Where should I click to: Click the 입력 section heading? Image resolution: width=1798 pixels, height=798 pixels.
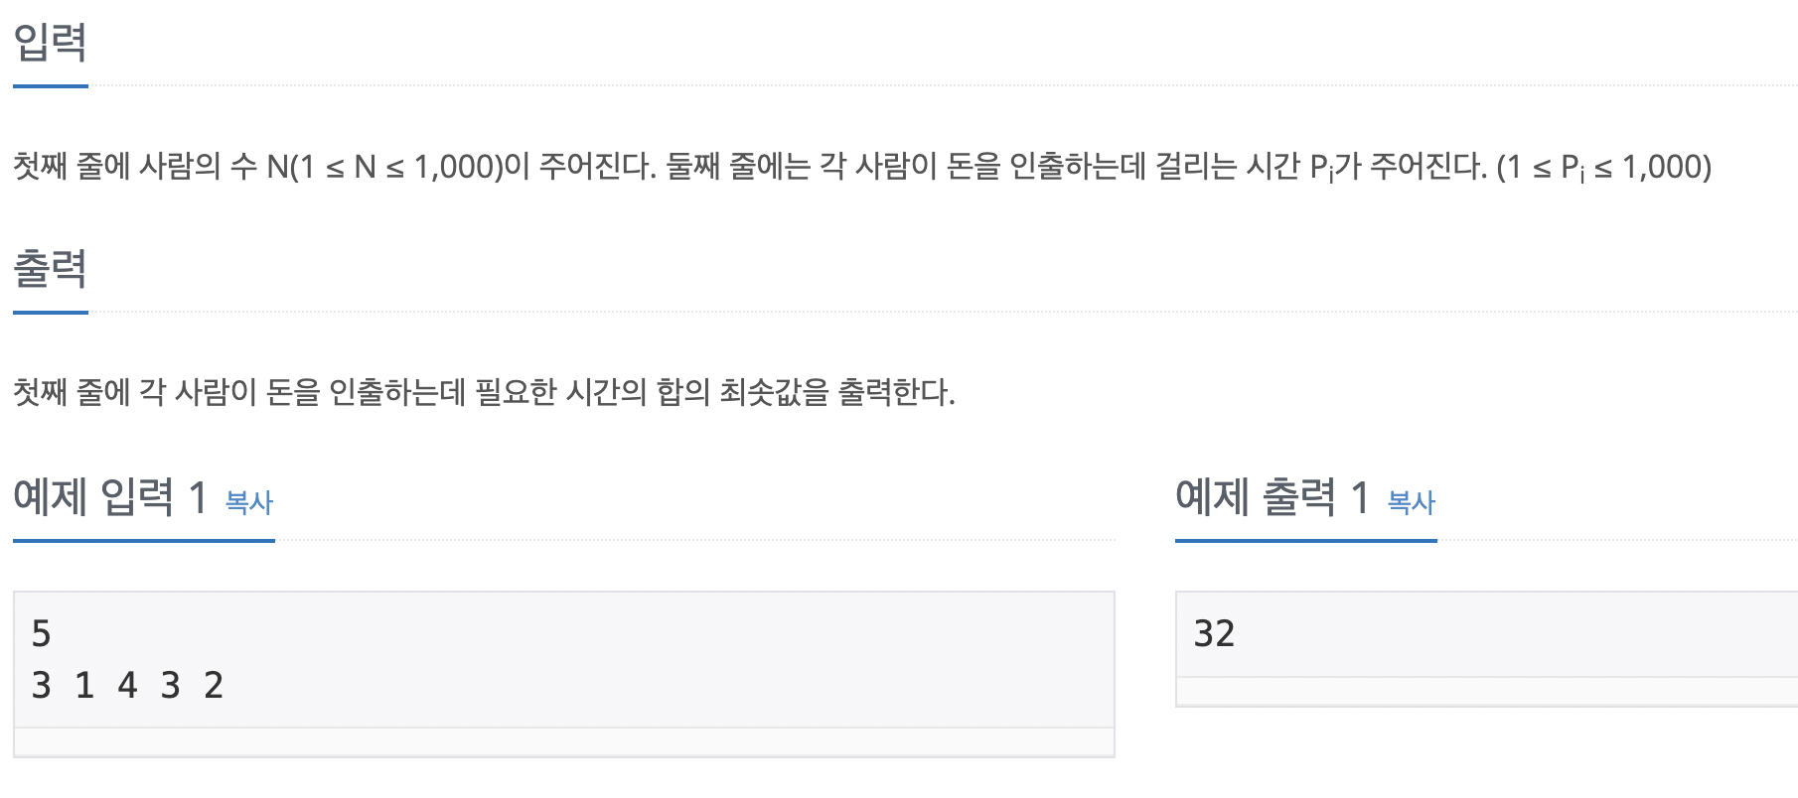[51, 43]
